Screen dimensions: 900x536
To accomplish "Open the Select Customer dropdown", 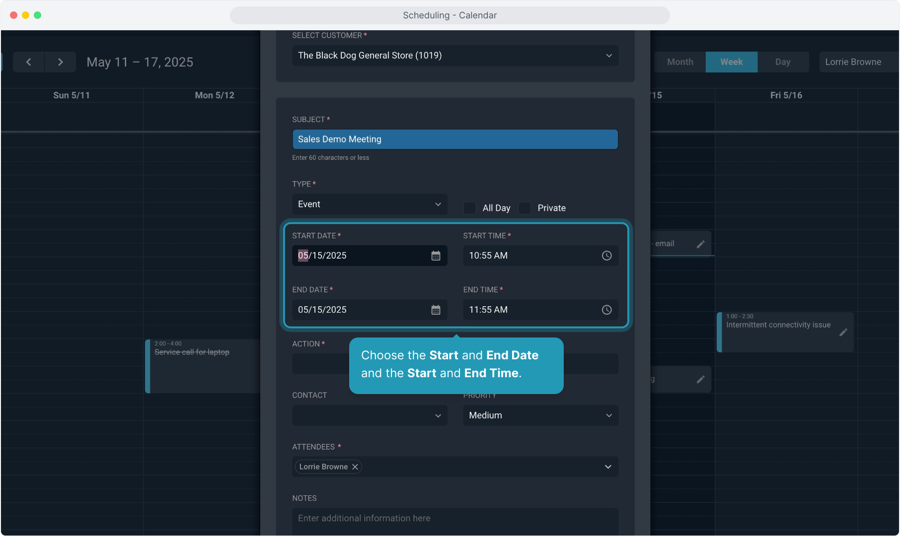I will click(x=454, y=56).
